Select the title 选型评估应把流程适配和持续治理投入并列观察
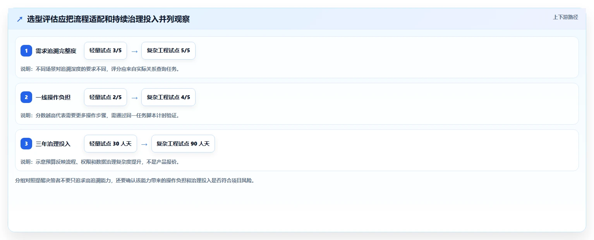594x240 pixels. pos(108,19)
